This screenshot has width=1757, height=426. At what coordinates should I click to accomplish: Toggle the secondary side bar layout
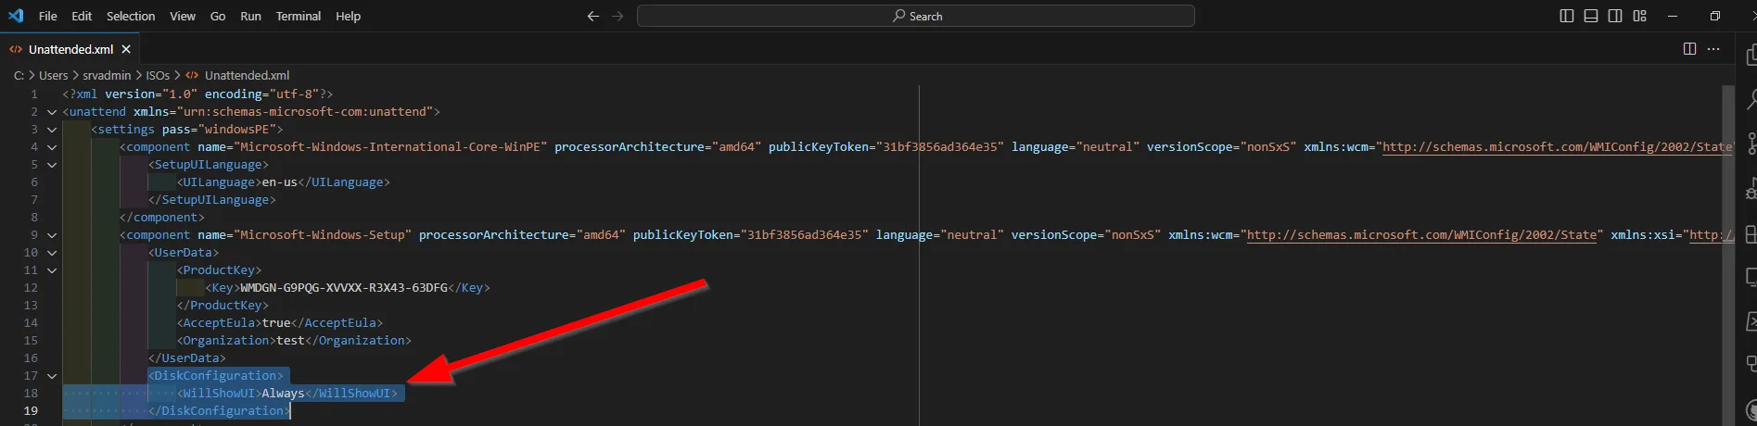pyautogui.click(x=1615, y=16)
